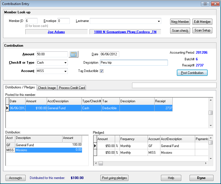Click the Missions distribution amount 0.00
This screenshot has height=184, width=221.
(78, 150)
